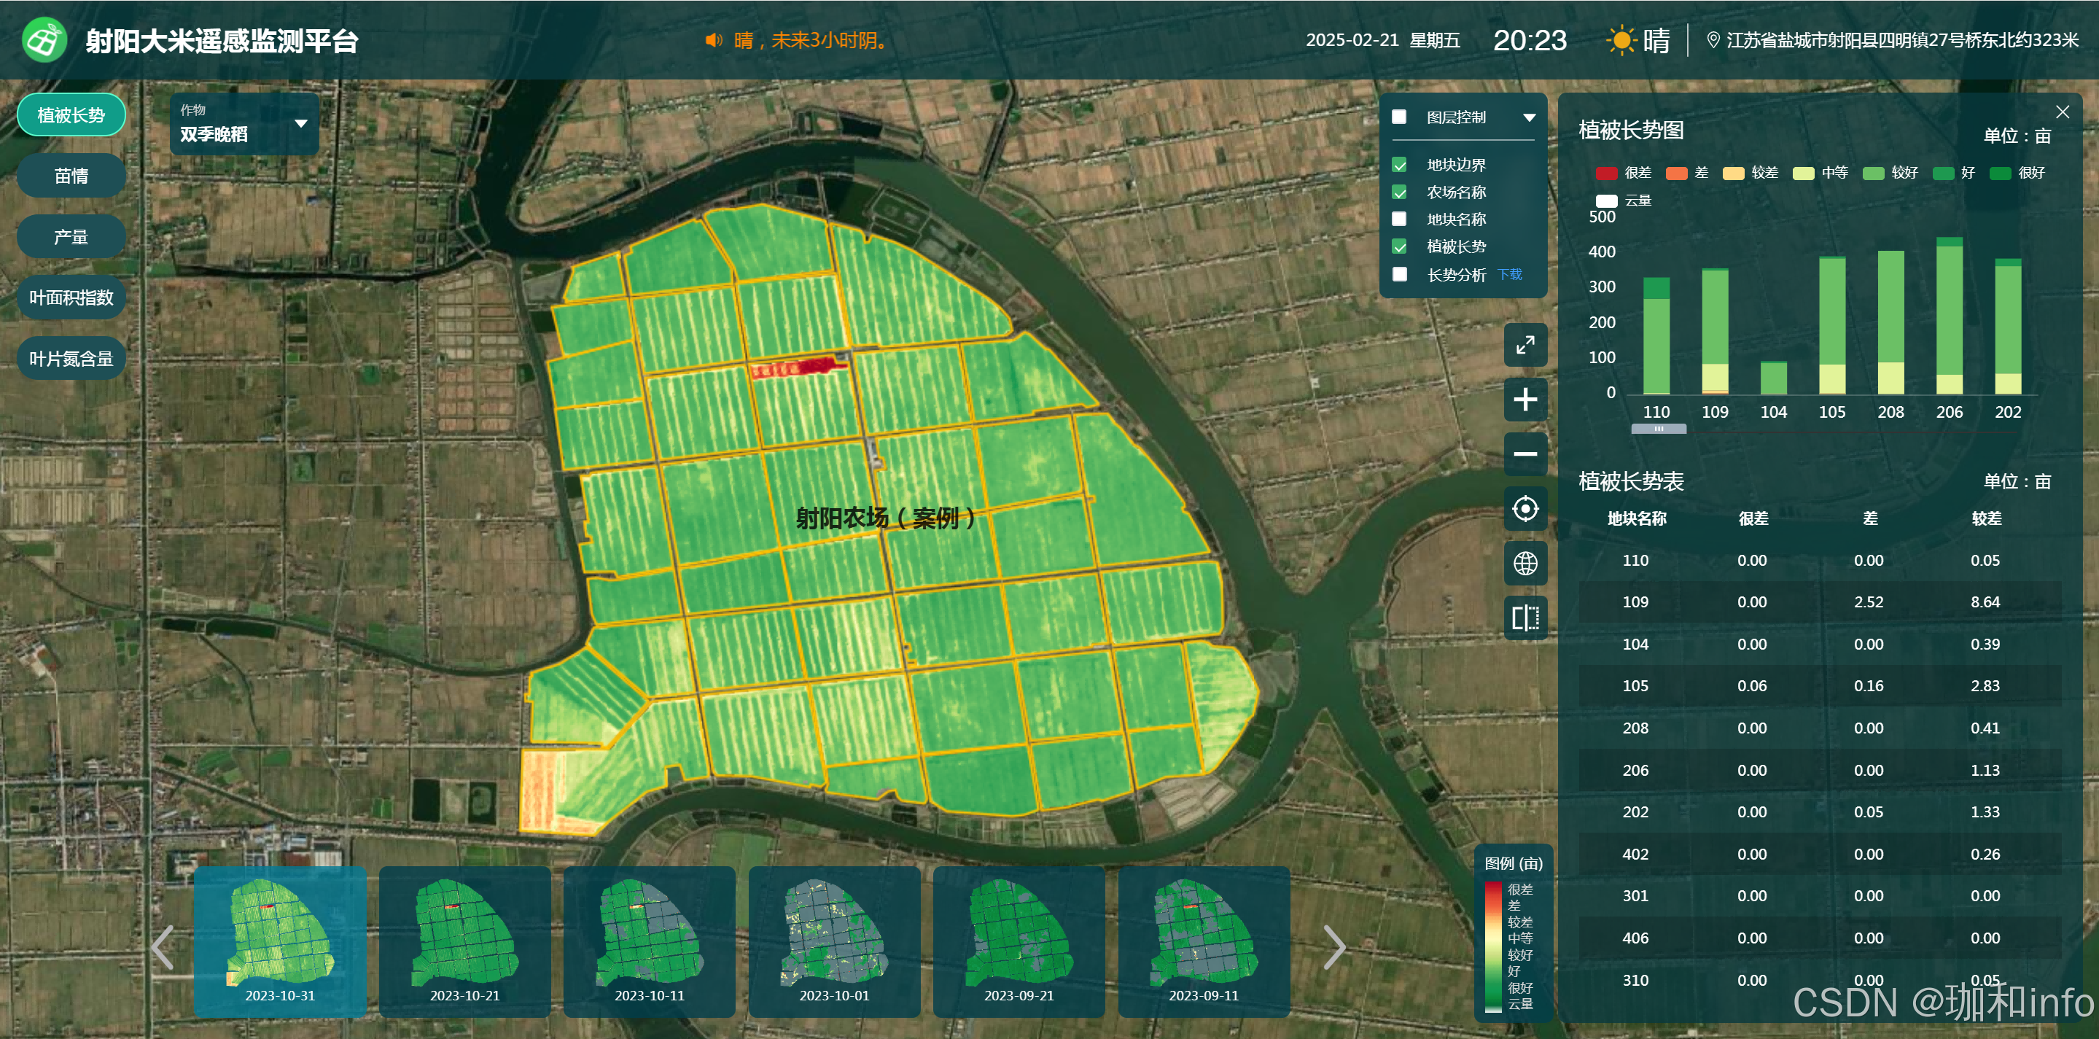The width and height of the screenshot is (2099, 1039).
Task: Enable the 长势分析 checkbox
Action: pos(1399,275)
